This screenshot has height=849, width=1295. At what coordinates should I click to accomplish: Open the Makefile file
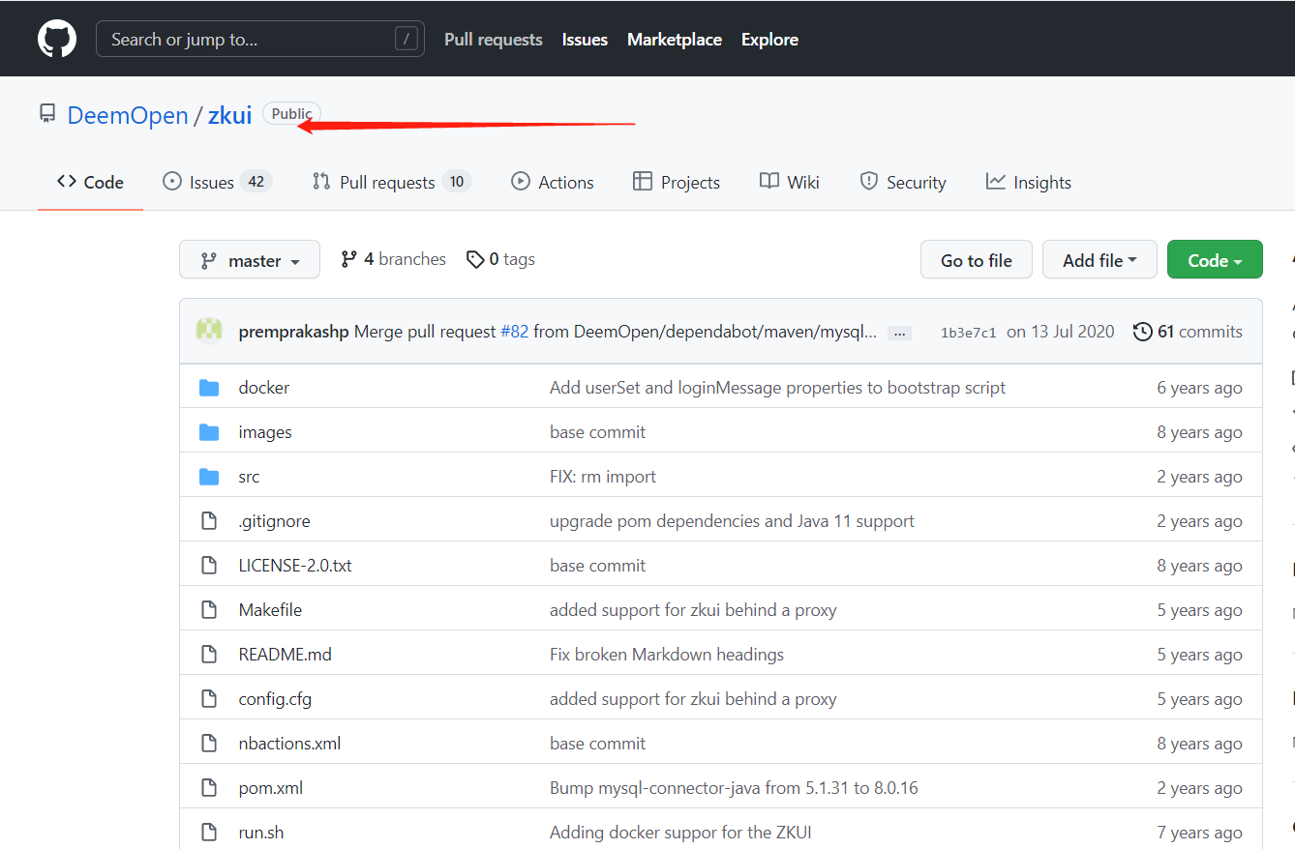270,610
